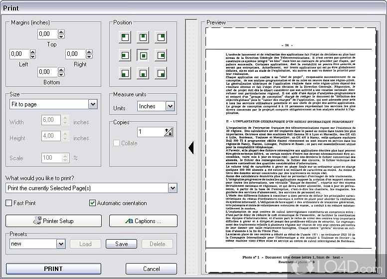Increase the Top margin value

(x=61, y=31)
